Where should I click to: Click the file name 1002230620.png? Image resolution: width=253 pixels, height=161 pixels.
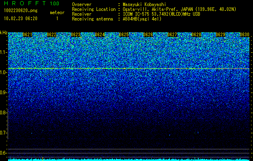tap(21, 10)
